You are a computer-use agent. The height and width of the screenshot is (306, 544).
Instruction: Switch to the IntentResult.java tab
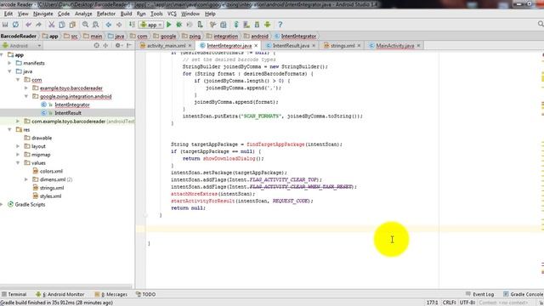pos(291,45)
